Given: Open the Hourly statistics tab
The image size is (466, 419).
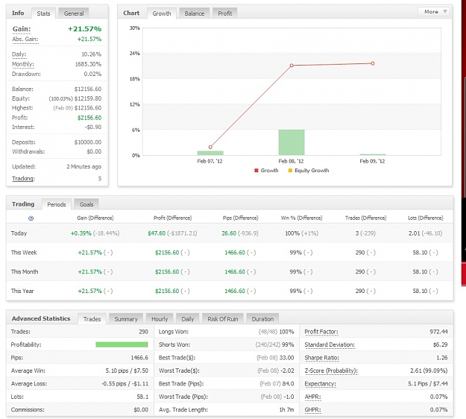Looking at the screenshot, I should [160, 319].
